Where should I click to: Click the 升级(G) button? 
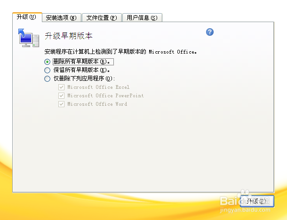point(257,201)
